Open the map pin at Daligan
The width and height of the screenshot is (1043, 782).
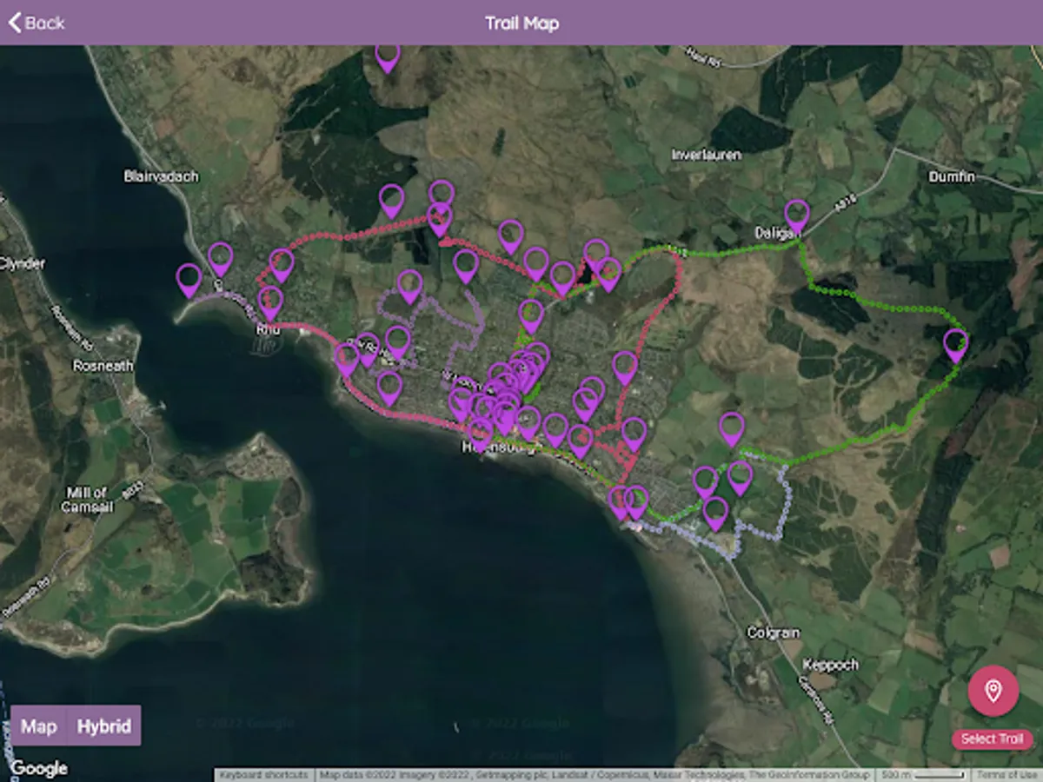(x=796, y=217)
